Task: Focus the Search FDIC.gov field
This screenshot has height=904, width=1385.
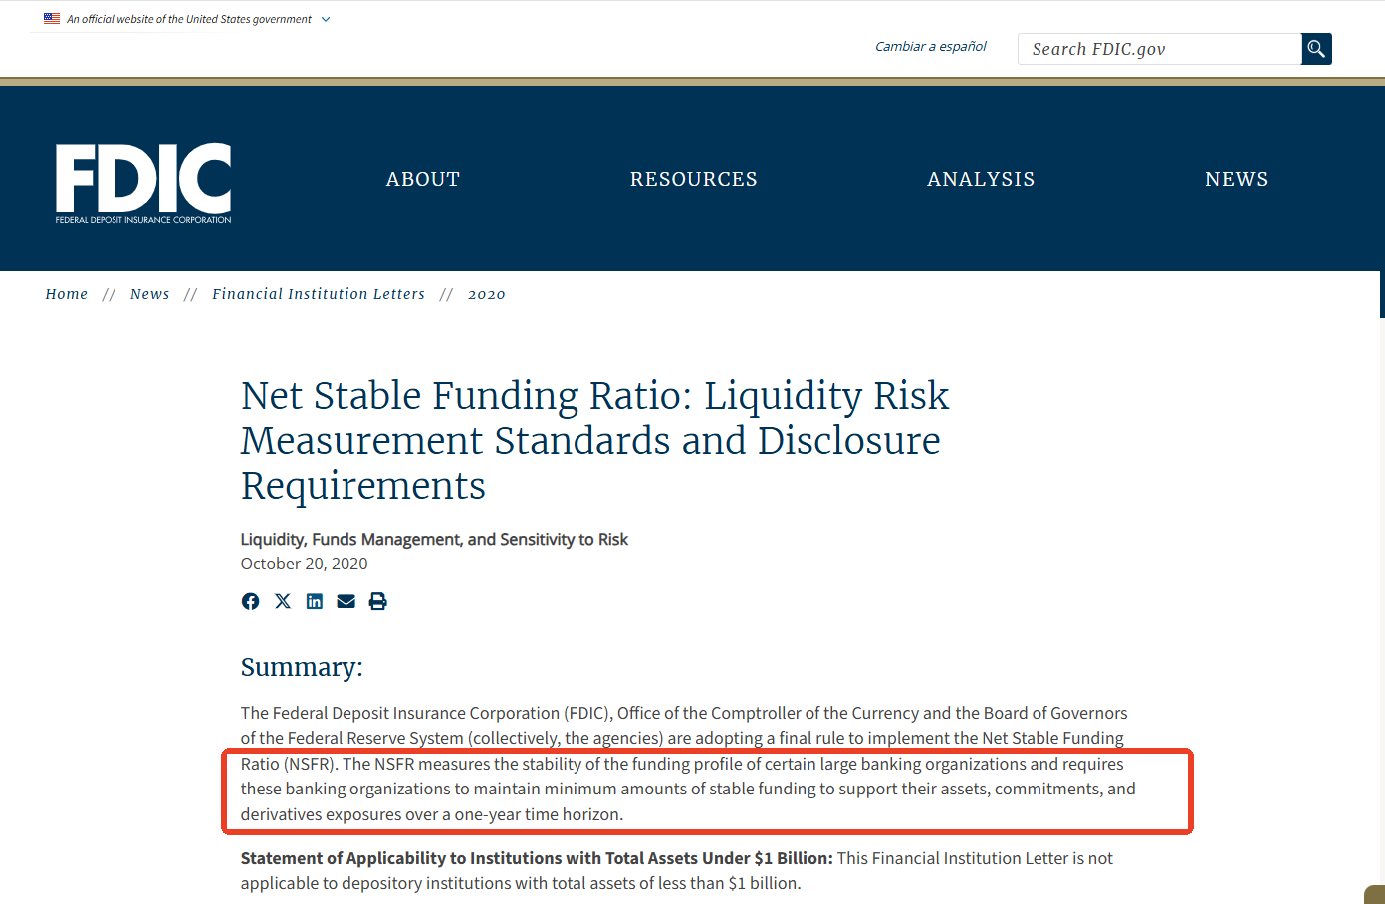Action: (x=1160, y=49)
